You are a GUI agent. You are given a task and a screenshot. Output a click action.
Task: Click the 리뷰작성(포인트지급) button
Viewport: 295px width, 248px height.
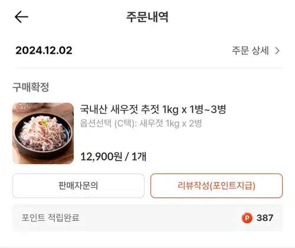click(217, 185)
